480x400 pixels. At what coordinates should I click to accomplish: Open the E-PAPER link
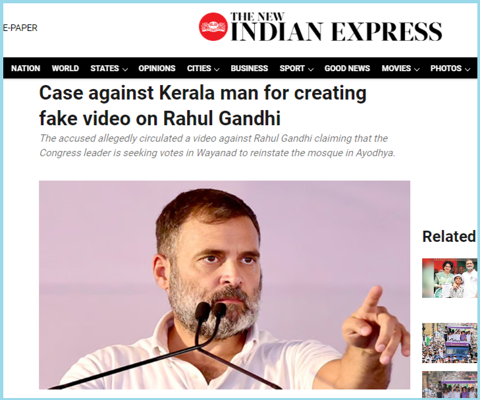click(20, 28)
